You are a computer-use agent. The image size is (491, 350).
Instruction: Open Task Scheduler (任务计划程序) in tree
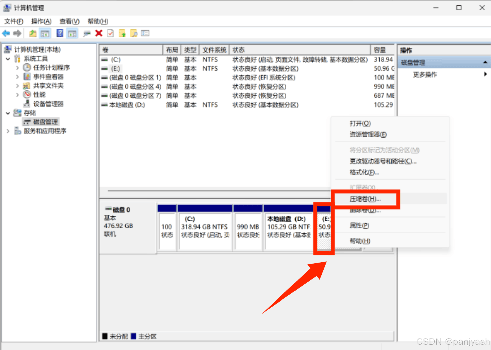coord(51,68)
